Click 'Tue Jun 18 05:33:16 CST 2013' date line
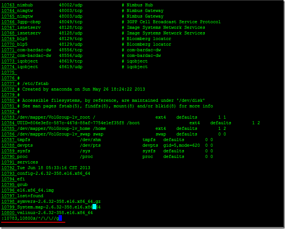 54,168
